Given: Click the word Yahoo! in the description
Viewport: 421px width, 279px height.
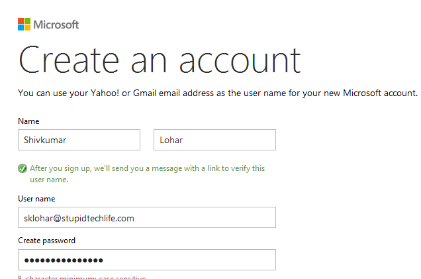Looking at the screenshot, I should (105, 93).
